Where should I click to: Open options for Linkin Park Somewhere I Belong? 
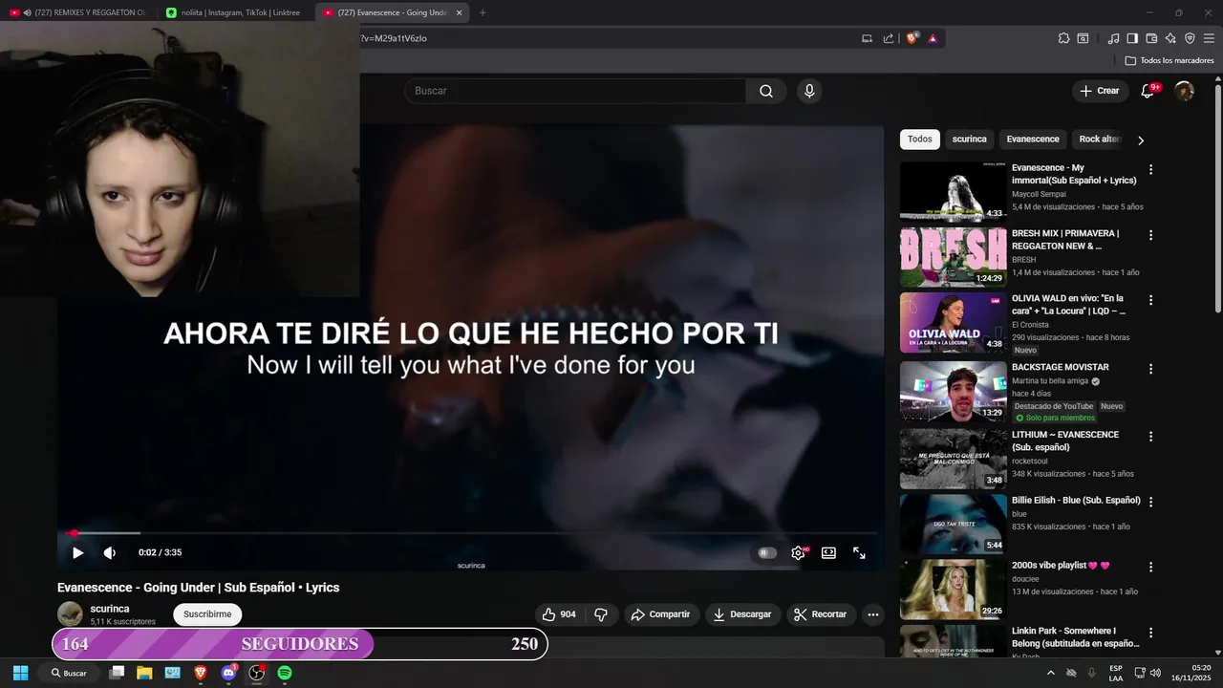1150,633
